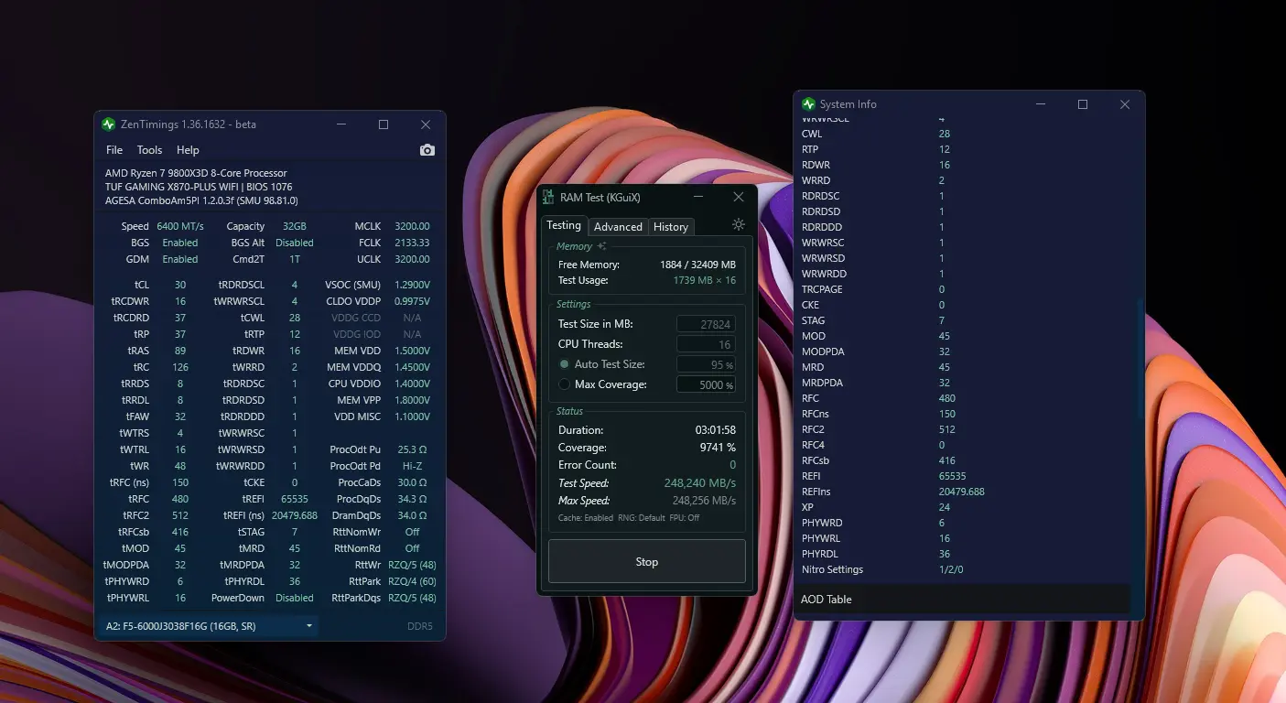1286x703 pixels.
Task: Click the Max Speed value "248,256 MB/s"
Action: click(704, 501)
